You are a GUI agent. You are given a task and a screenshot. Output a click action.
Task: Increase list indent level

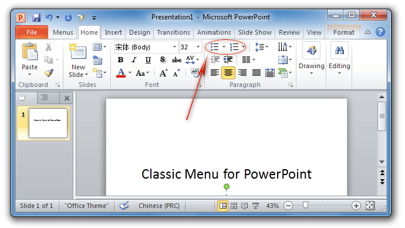228,60
